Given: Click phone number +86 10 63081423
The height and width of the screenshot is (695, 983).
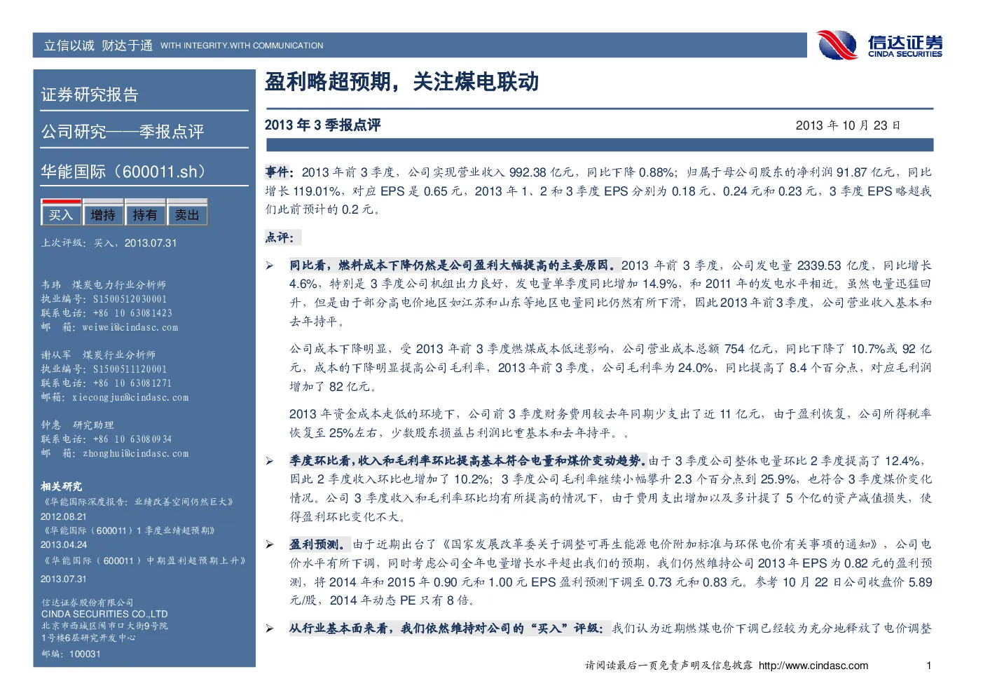Looking at the screenshot, I should point(132,313).
